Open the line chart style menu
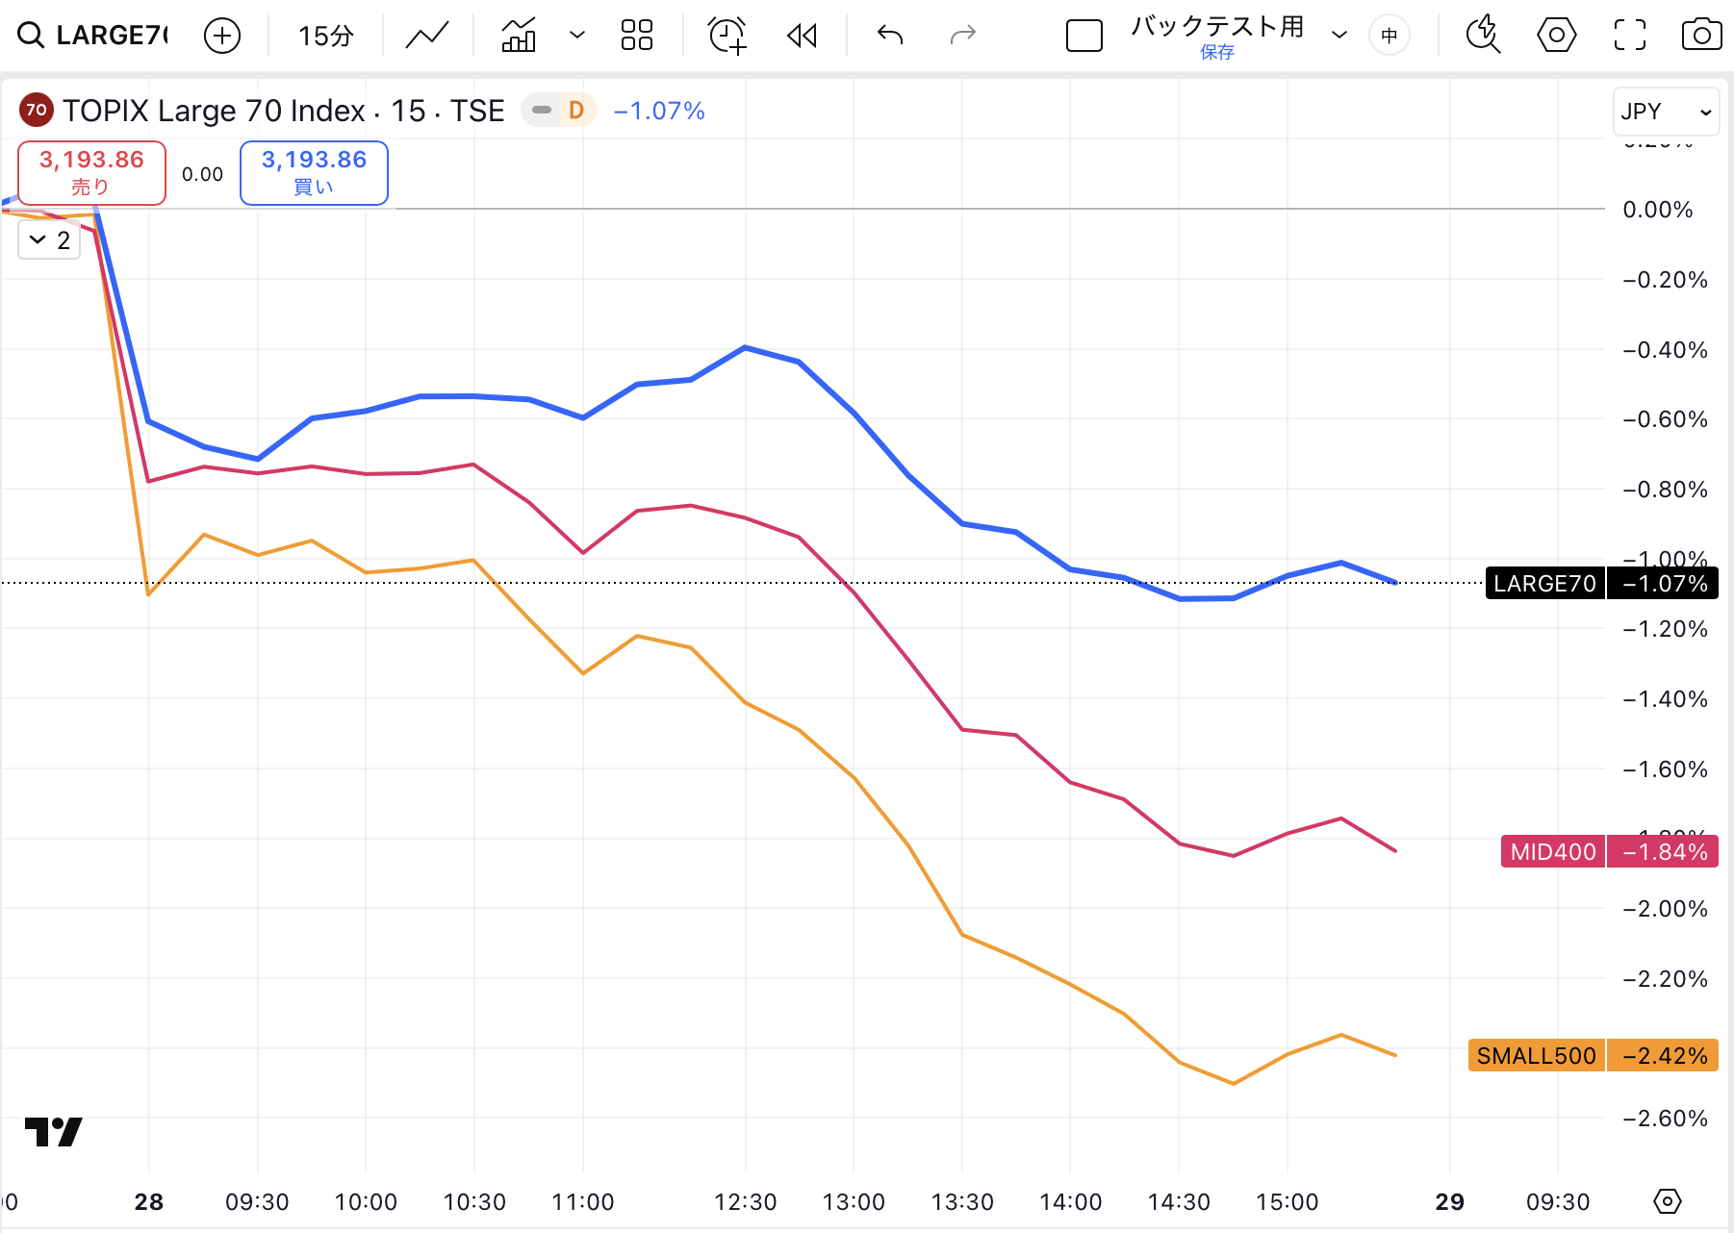This screenshot has height=1233, width=1734. tap(427, 37)
